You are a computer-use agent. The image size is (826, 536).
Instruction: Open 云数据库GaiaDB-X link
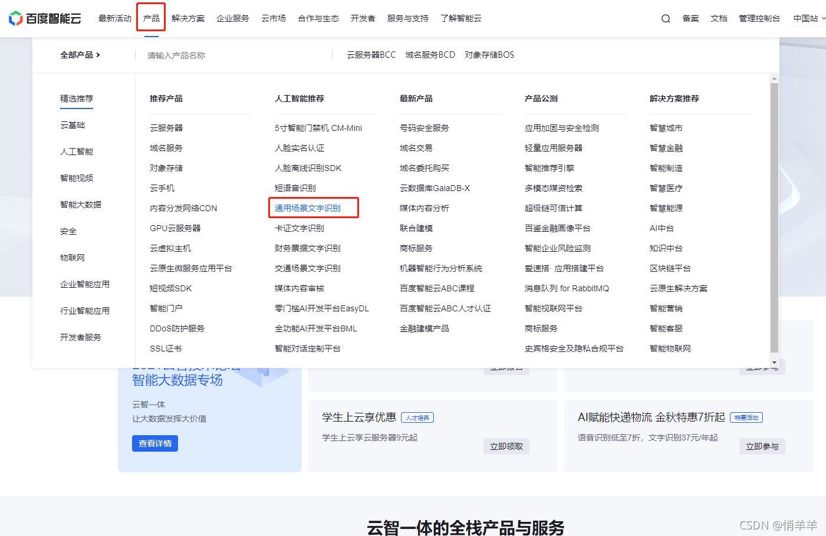(x=435, y=188)
